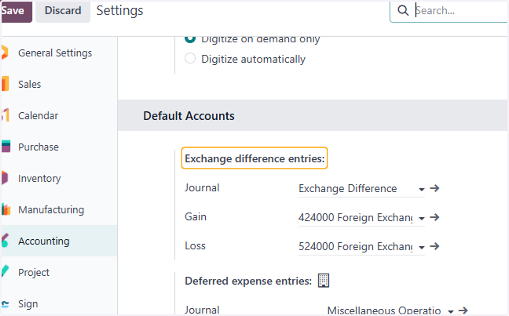This screenshot has width=509, height=316.
Task: Open Exchange Difference journal record via arrow
Action: pos(434,188)
